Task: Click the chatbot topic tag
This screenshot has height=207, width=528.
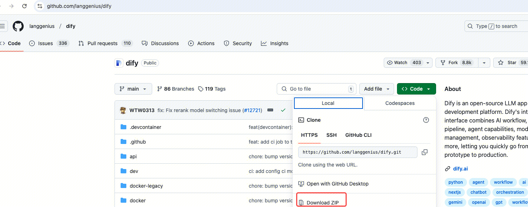Action: coord(479,192)
